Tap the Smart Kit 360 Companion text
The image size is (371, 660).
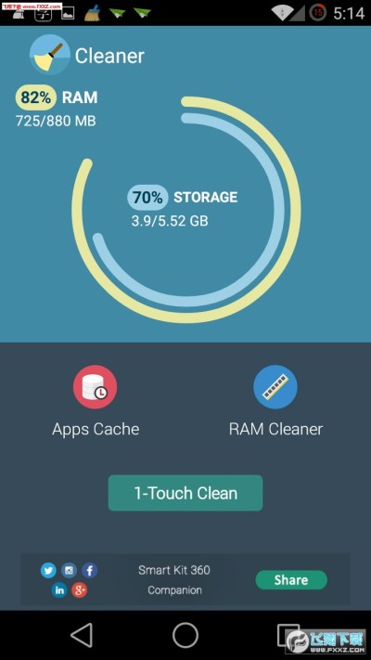point(174,580)
